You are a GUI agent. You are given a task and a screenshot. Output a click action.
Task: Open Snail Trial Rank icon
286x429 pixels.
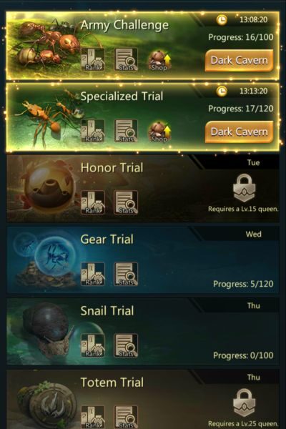(x=93, y=345)
